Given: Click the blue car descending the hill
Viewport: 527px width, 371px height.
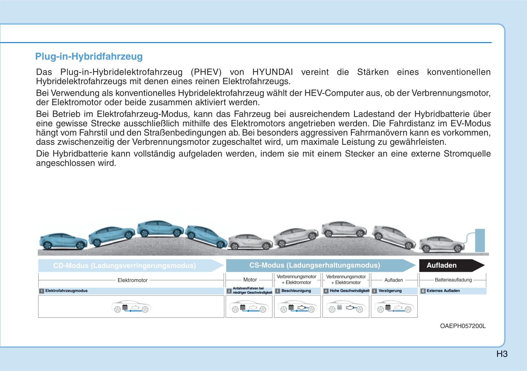Looking at the screenshot, I should pyautogui.click(x=206, y=236).
